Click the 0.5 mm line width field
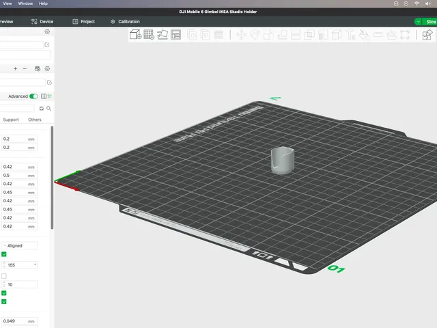 tap(19, 176)
